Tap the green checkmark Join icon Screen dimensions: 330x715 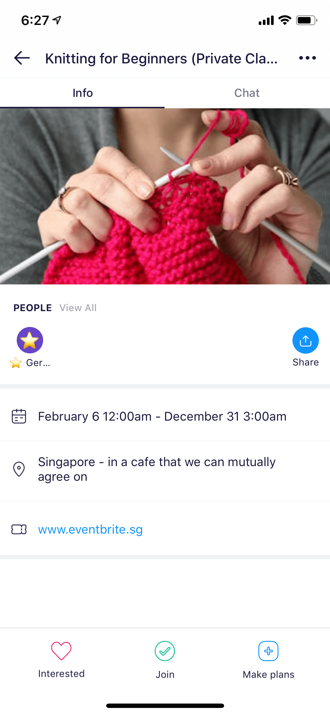click(x=165, y=651)
